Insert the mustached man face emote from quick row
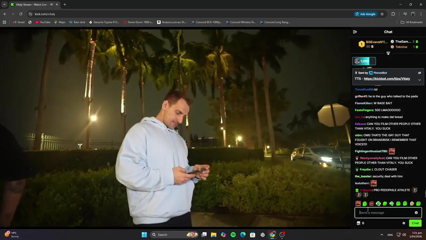Screen dimensions: 426x240 pos(358,204)
